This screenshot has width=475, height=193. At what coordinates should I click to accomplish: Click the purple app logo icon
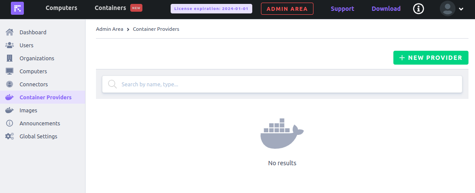point(17,9)
